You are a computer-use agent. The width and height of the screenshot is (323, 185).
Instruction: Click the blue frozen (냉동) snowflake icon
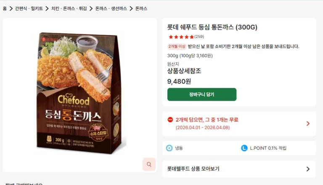coord(169,148)
